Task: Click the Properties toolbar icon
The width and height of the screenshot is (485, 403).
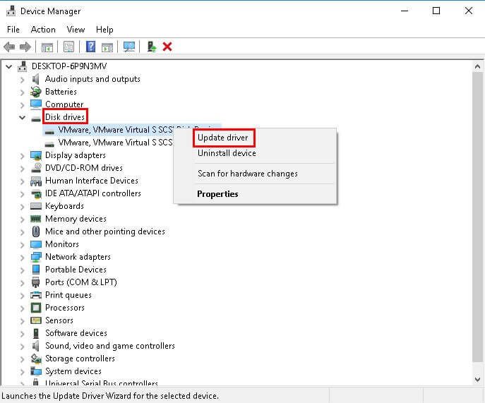Action: point(69,47)
